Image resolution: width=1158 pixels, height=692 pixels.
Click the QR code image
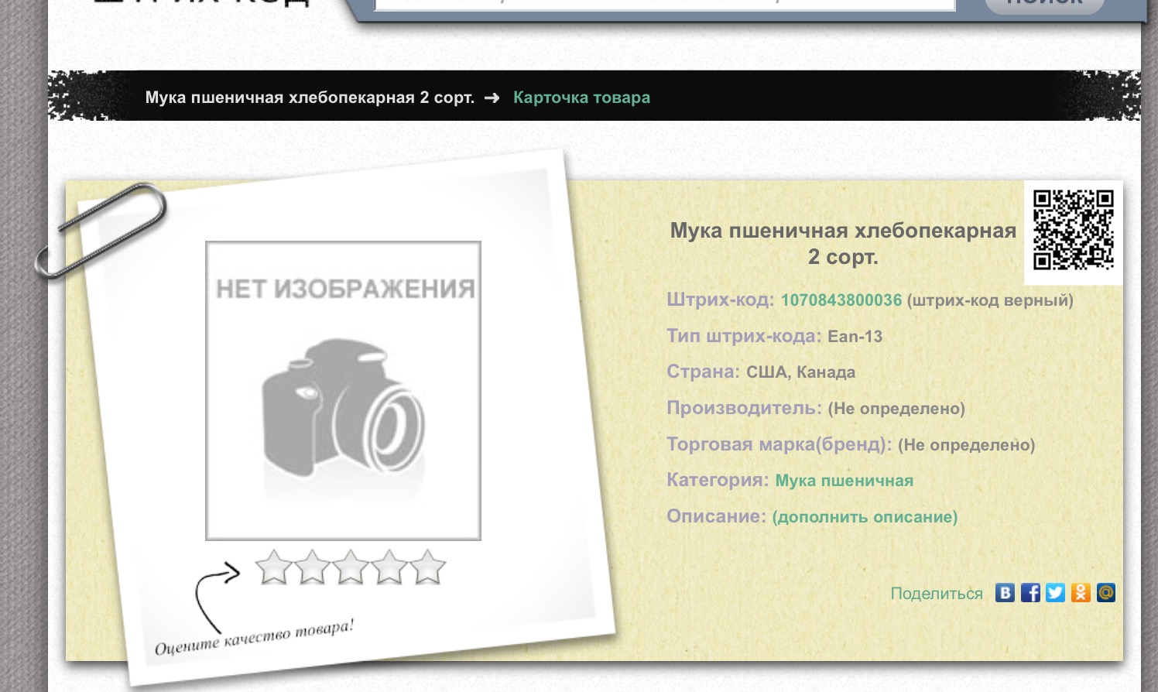[1073, 230]
